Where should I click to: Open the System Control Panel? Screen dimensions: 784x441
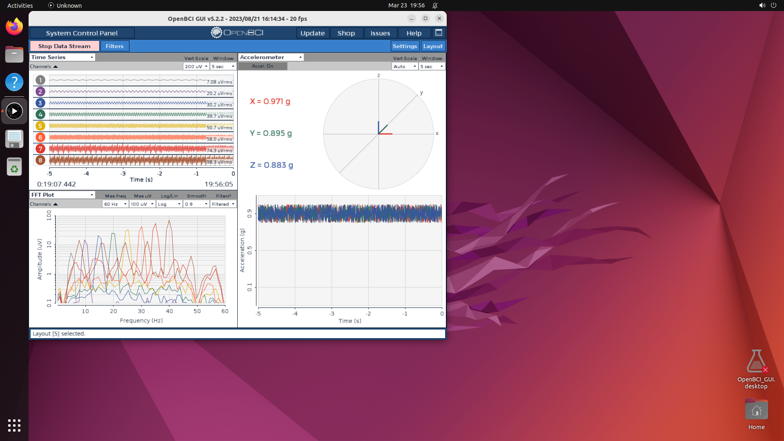click(82, 33)
